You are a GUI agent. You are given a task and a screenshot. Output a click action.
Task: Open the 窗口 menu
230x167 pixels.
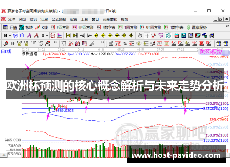[x=95, y=19]
